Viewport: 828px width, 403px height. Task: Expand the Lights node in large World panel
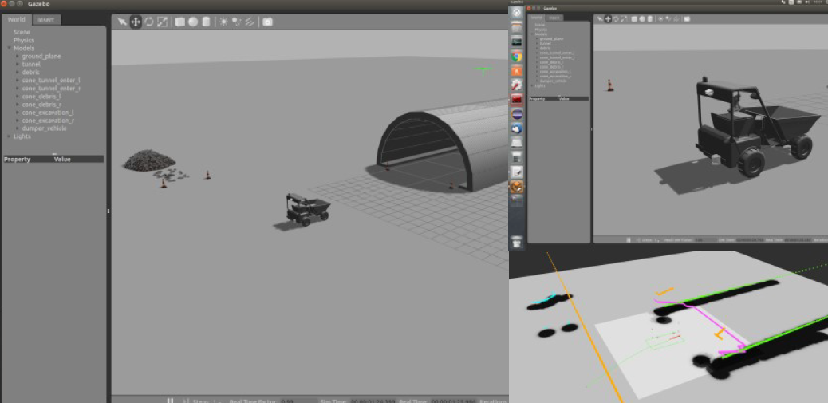click(x=9, y=136)
